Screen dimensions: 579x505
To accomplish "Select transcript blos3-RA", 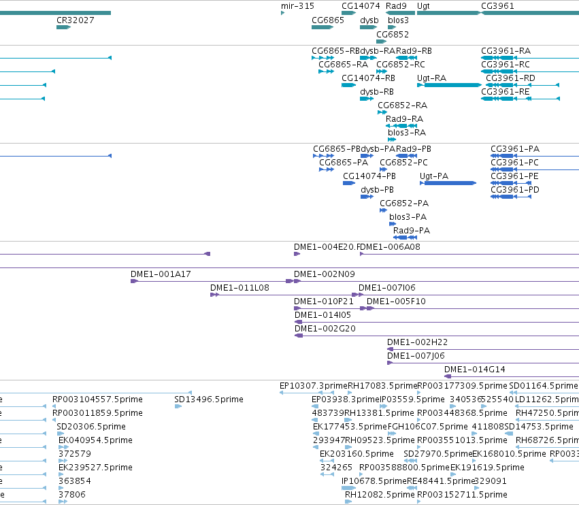I will pos(407,132).
